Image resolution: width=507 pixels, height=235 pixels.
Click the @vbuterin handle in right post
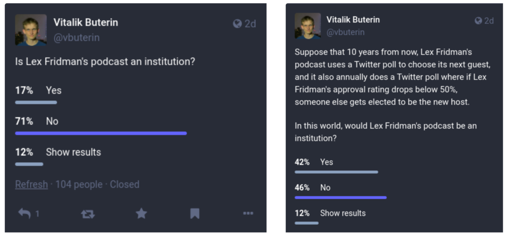point(346,32)
